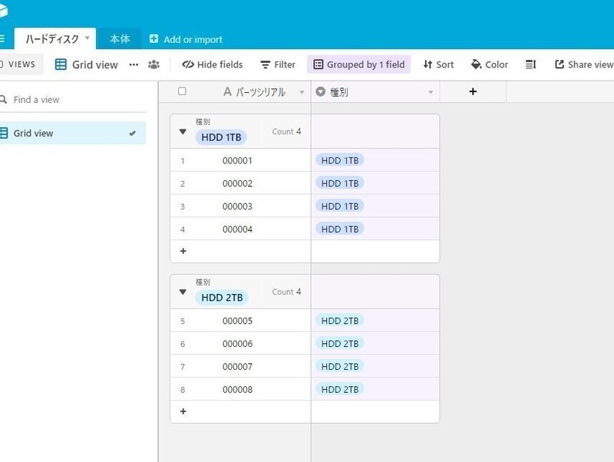
Task: Click the Find a view search field
Action: click(x=73, y=100)
